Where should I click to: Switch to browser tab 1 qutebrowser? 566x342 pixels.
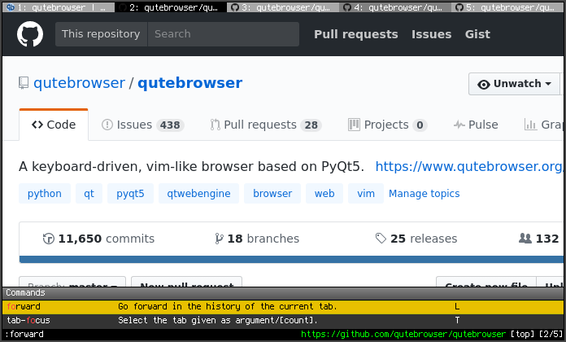coord(59,7)
